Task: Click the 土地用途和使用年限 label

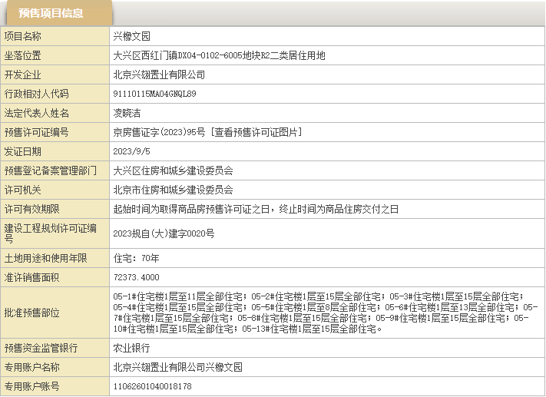Action: pyautogui.click(x=45, y=258)
